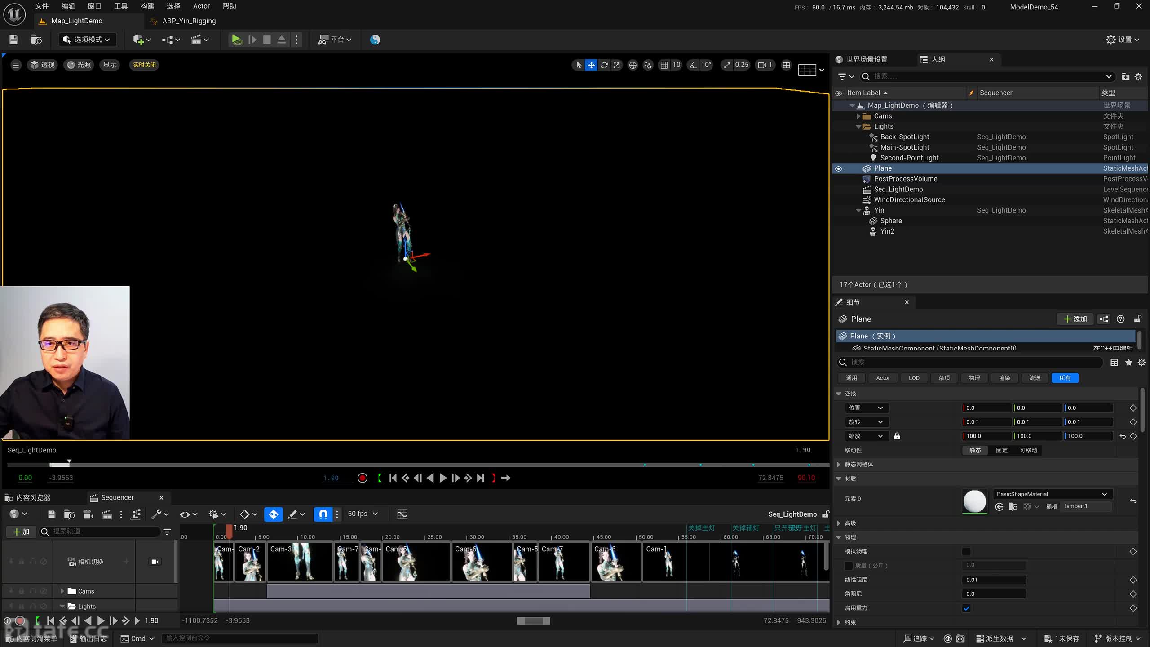1150x647 pixels.
Task: Toggle the magnet snapping icon in the Sequencer toolbar
Action: point(323,514)
